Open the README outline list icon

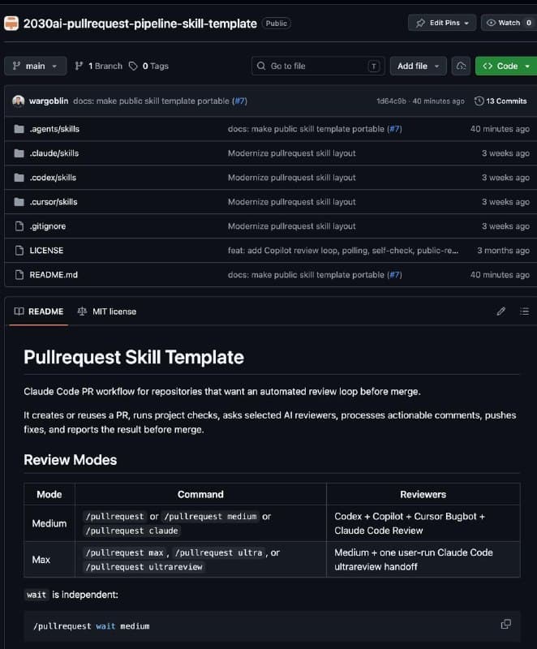pyautogui.click(x=524, y=312)
